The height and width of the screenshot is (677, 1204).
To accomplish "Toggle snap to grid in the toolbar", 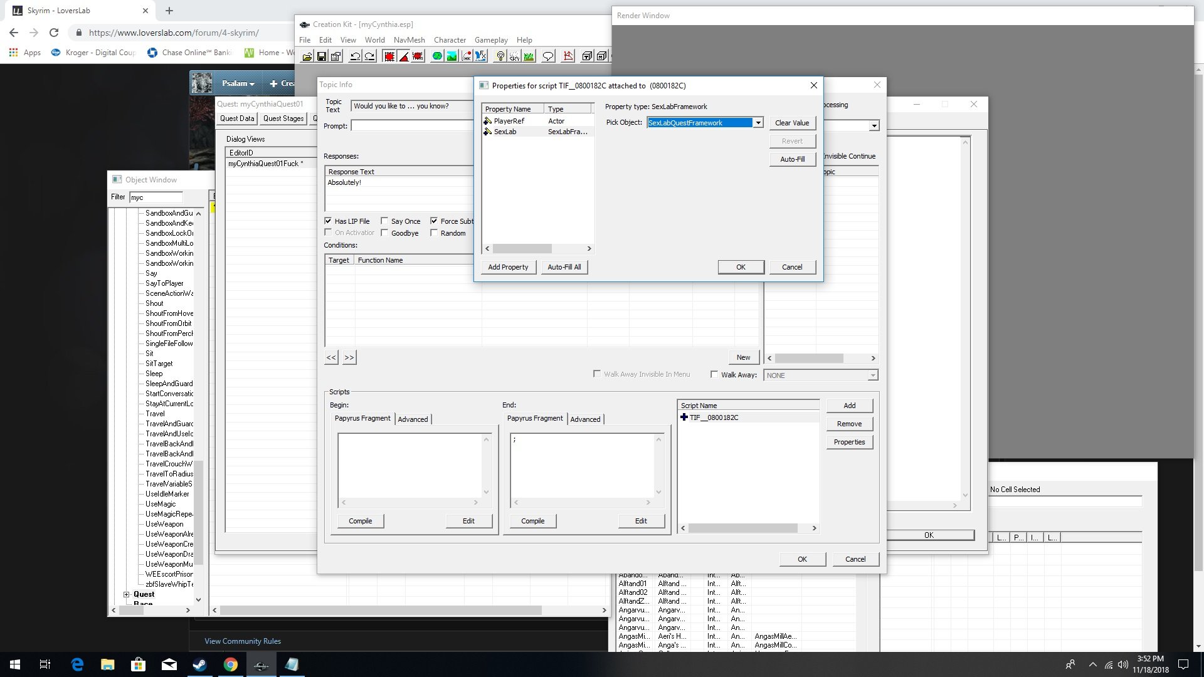I will point(389,56).
